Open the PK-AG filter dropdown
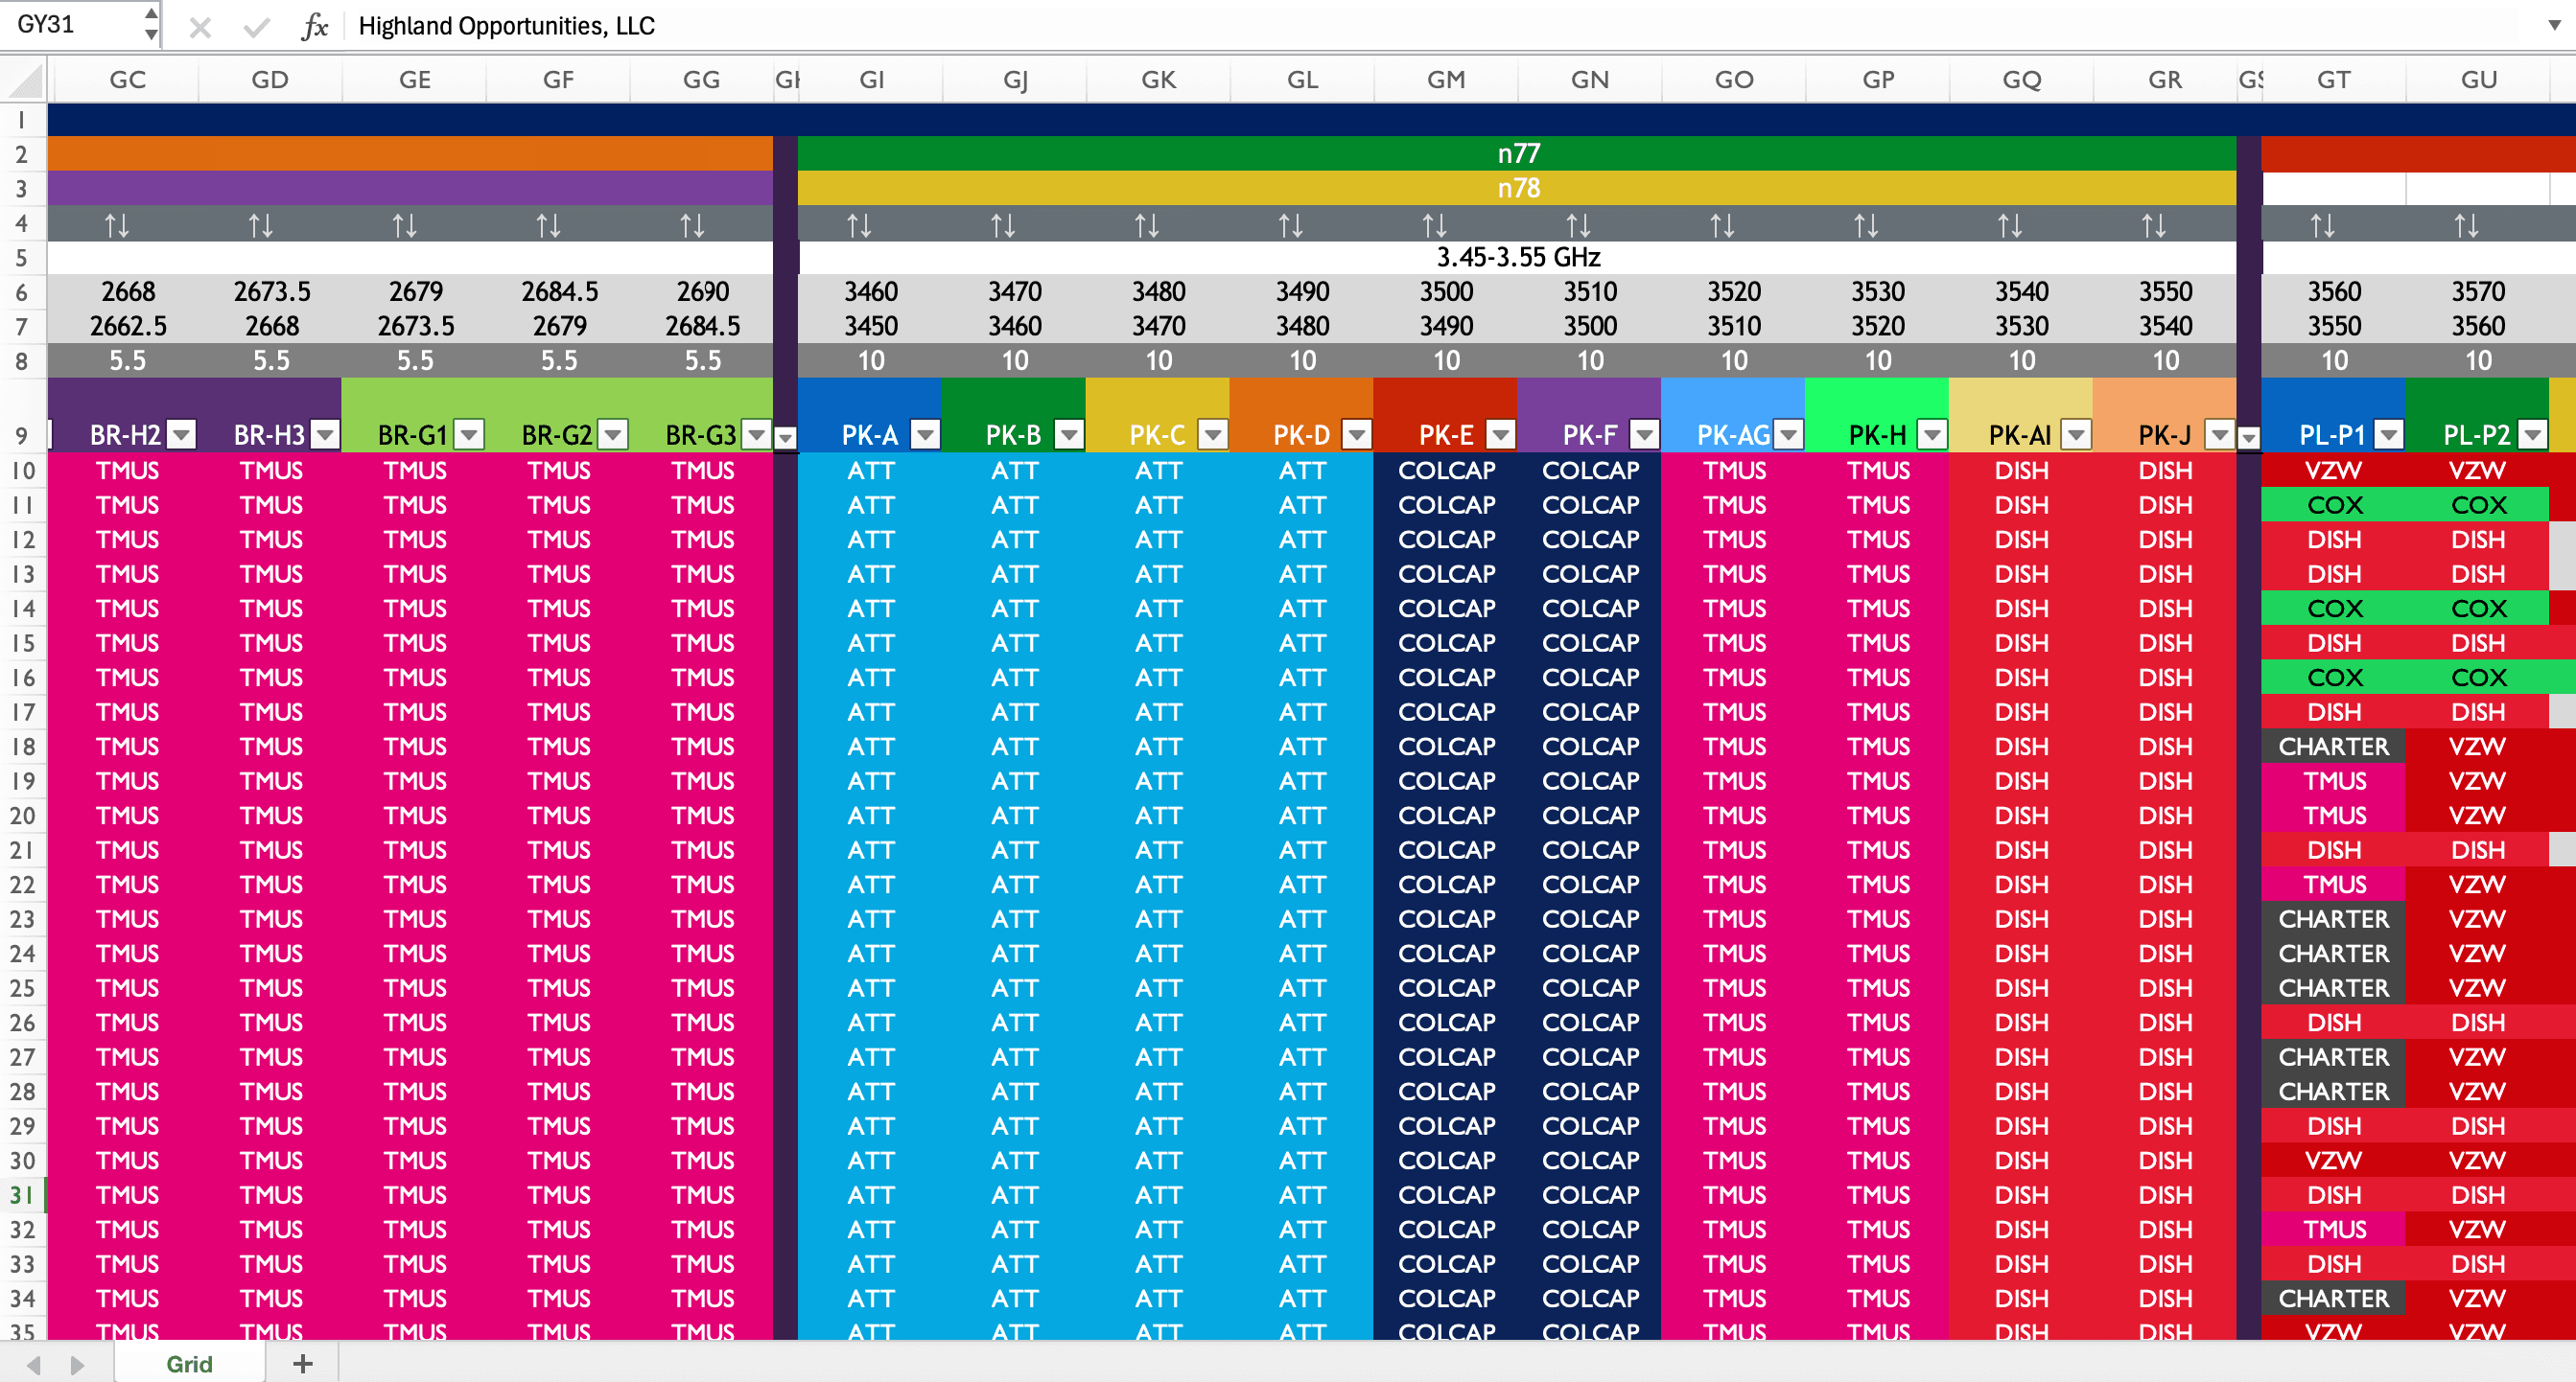 pos(1789,435)
